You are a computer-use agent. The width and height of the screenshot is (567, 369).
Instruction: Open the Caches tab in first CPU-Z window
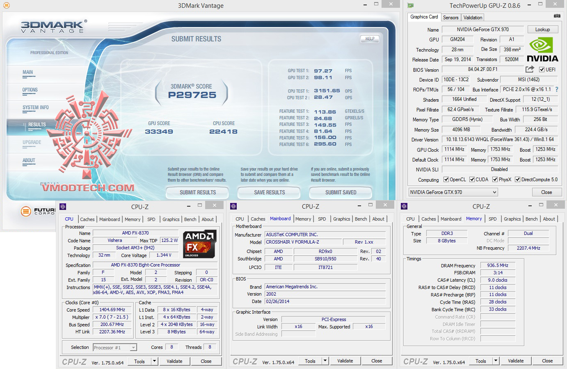pos(87,219)
